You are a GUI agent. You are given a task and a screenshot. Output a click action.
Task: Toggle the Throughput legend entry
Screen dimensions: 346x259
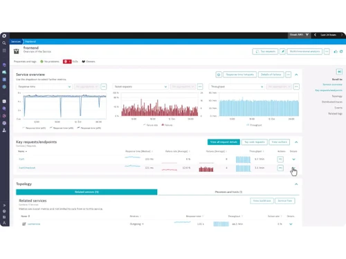coord(254,125)
